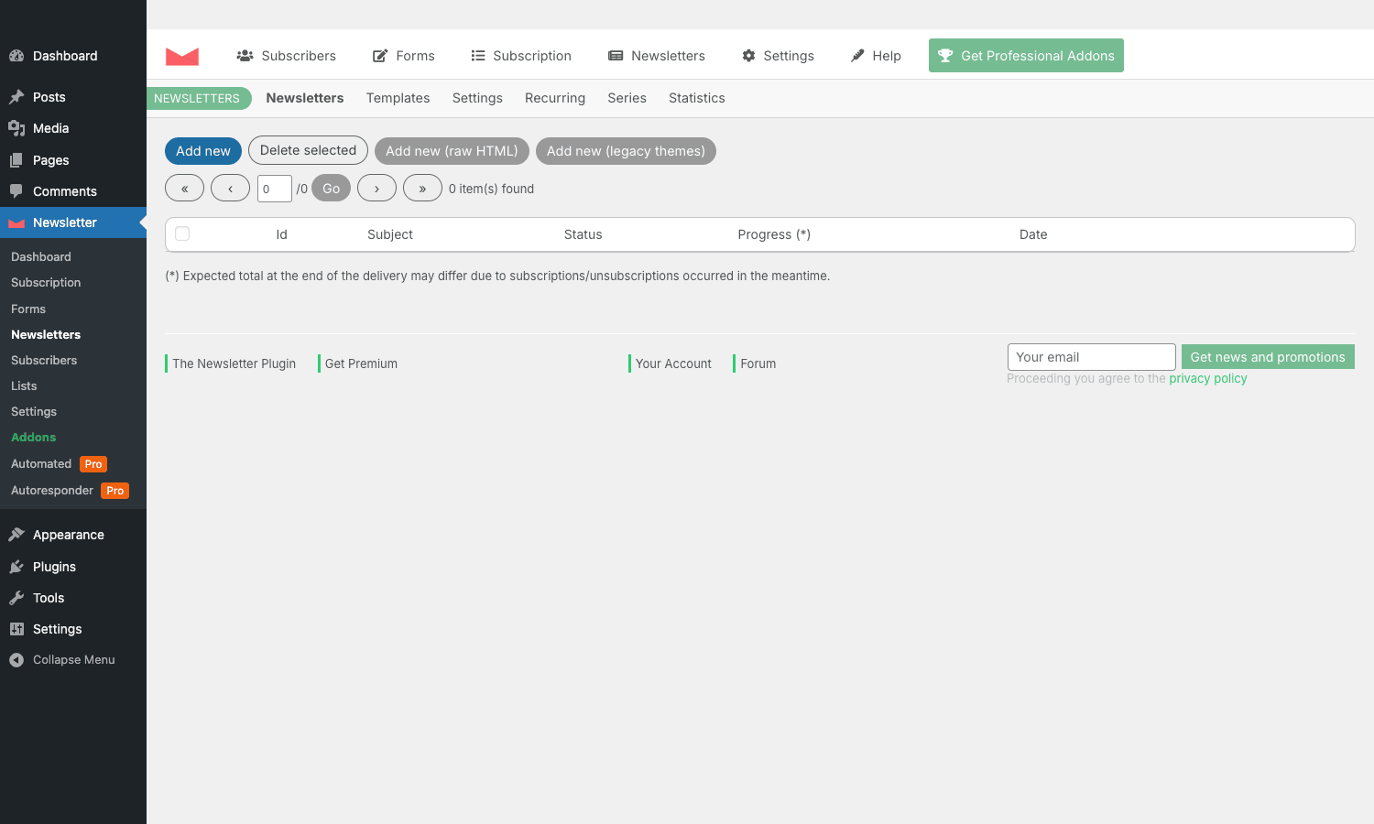Image resolution: width=1374 pixels, height=824 pixels.
Task: Open Lists submenu item
Action: click(73, 386)
